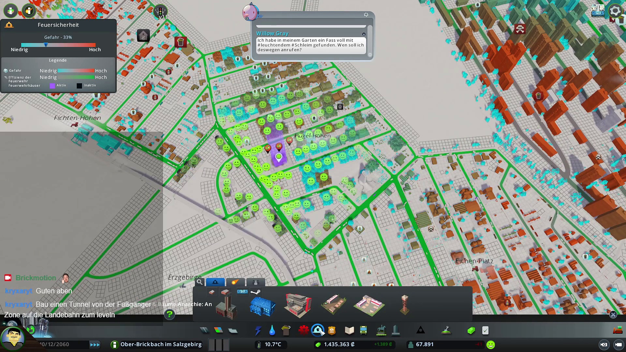Open the Zoning tool menu
The height and width of the screenshot is (352, 626).
[x=218, y=330]
